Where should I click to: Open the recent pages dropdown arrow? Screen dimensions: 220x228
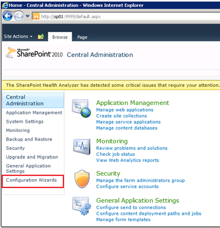point(28,16)
